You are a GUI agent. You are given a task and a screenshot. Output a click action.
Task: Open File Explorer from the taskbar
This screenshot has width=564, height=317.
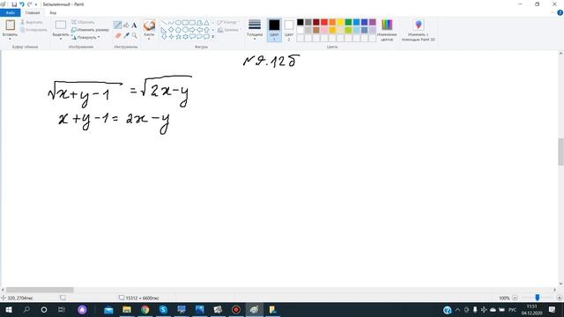(x=127, y=309)
